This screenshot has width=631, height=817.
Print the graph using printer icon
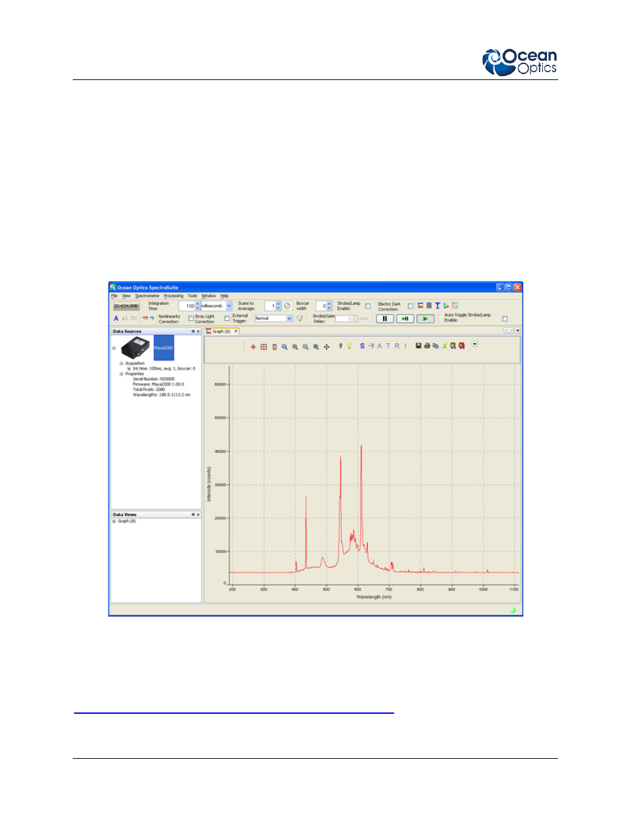(427, 345)
